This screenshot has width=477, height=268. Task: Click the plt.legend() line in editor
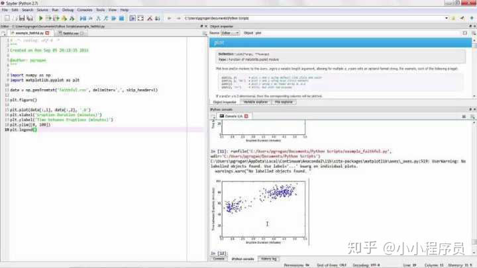pyautogui.click(x=23, y=130)
